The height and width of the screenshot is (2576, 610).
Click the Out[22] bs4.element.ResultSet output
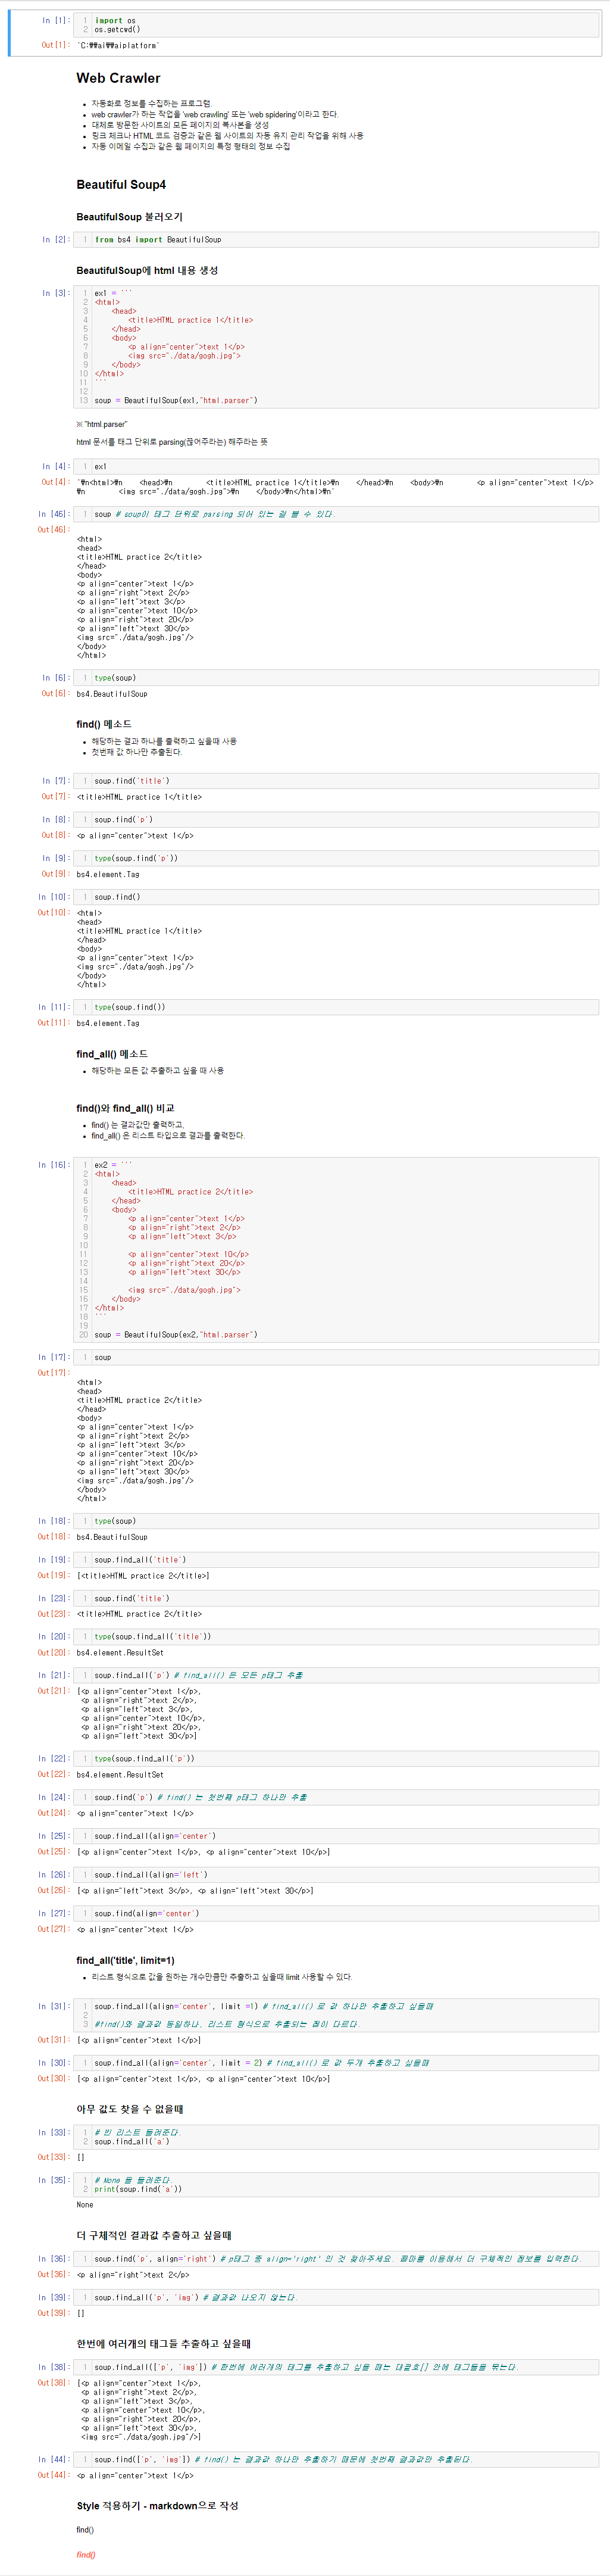(120, 1775)
